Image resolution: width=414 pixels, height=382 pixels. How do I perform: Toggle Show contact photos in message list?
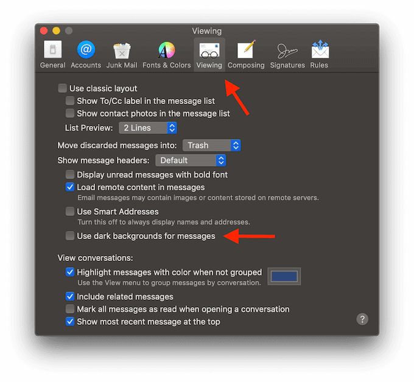pos(70,113)
